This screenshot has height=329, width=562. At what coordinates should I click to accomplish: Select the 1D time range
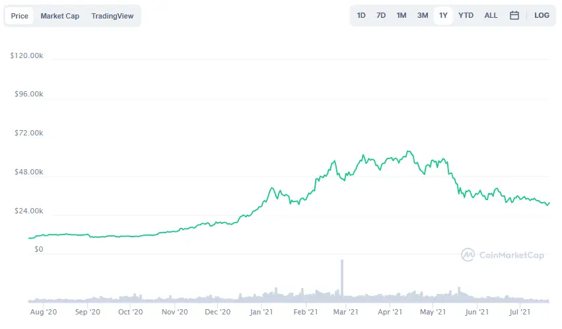click(361, 15)
